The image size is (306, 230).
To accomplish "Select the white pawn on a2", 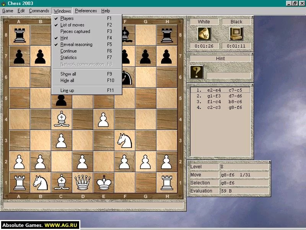I will [x=19, y=162].
